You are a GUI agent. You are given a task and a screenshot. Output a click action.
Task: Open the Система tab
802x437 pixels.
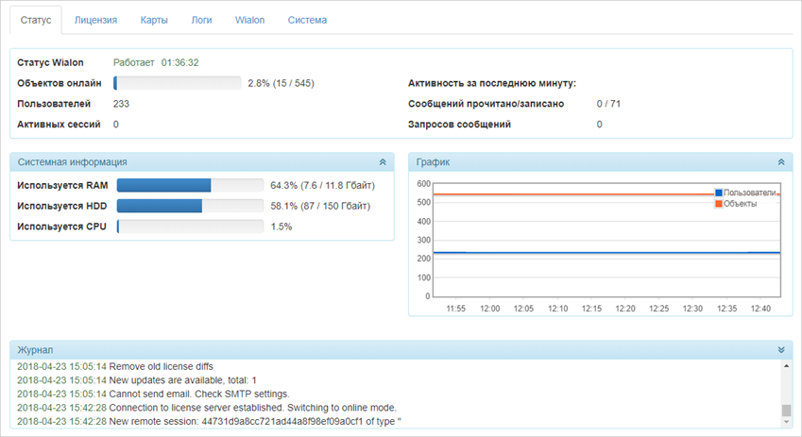[x=307, y=20]
